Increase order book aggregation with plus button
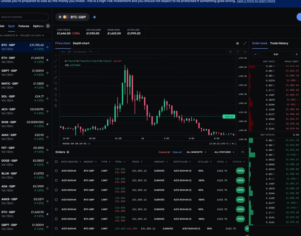 coord(296,54)
